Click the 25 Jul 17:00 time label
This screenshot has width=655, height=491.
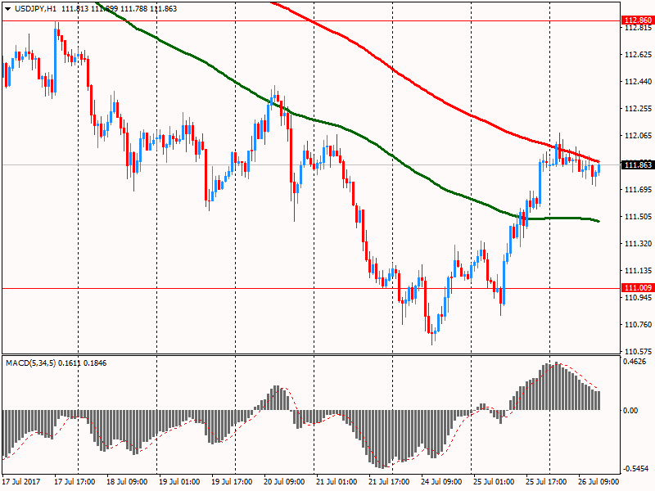[546, 481]
